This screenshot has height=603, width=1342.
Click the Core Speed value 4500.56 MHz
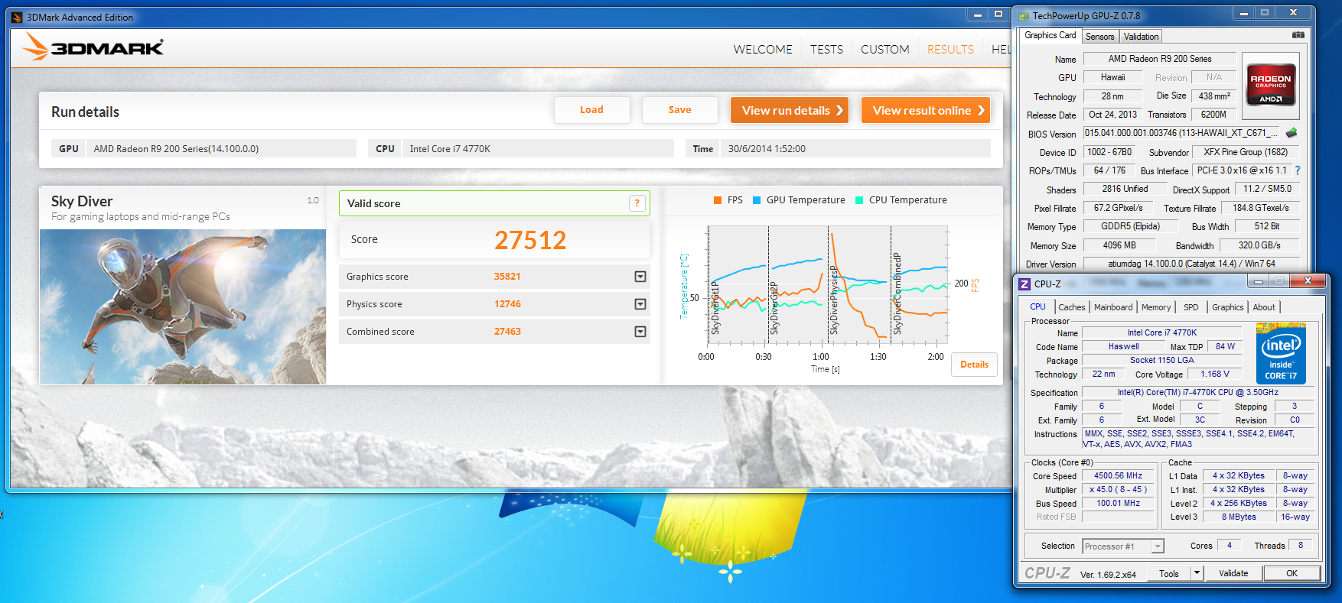[1118, 475]
